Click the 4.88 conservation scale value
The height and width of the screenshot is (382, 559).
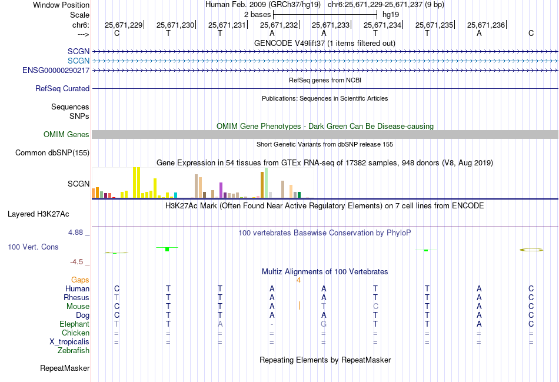[75, 232]
